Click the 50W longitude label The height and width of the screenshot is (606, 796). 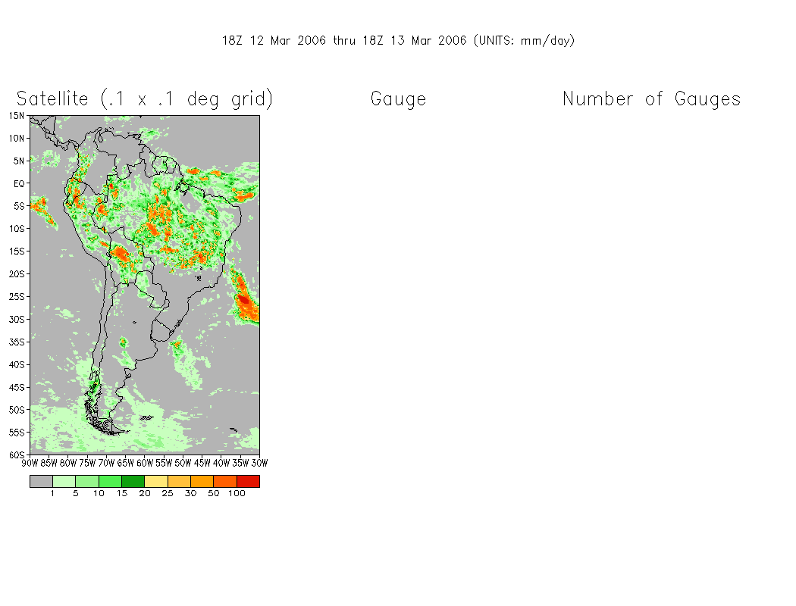point(183,463)
